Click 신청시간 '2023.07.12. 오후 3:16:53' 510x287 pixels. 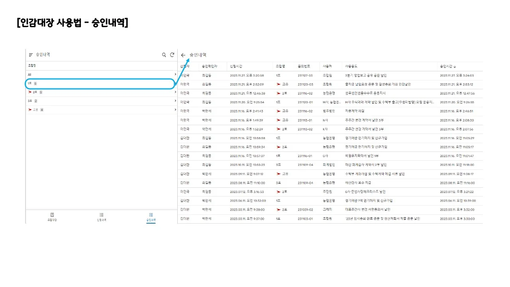click(x=247, y=192)
